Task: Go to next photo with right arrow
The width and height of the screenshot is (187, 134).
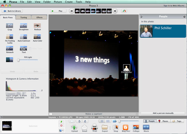Action: pyautogui.click(x=115, y=11)
